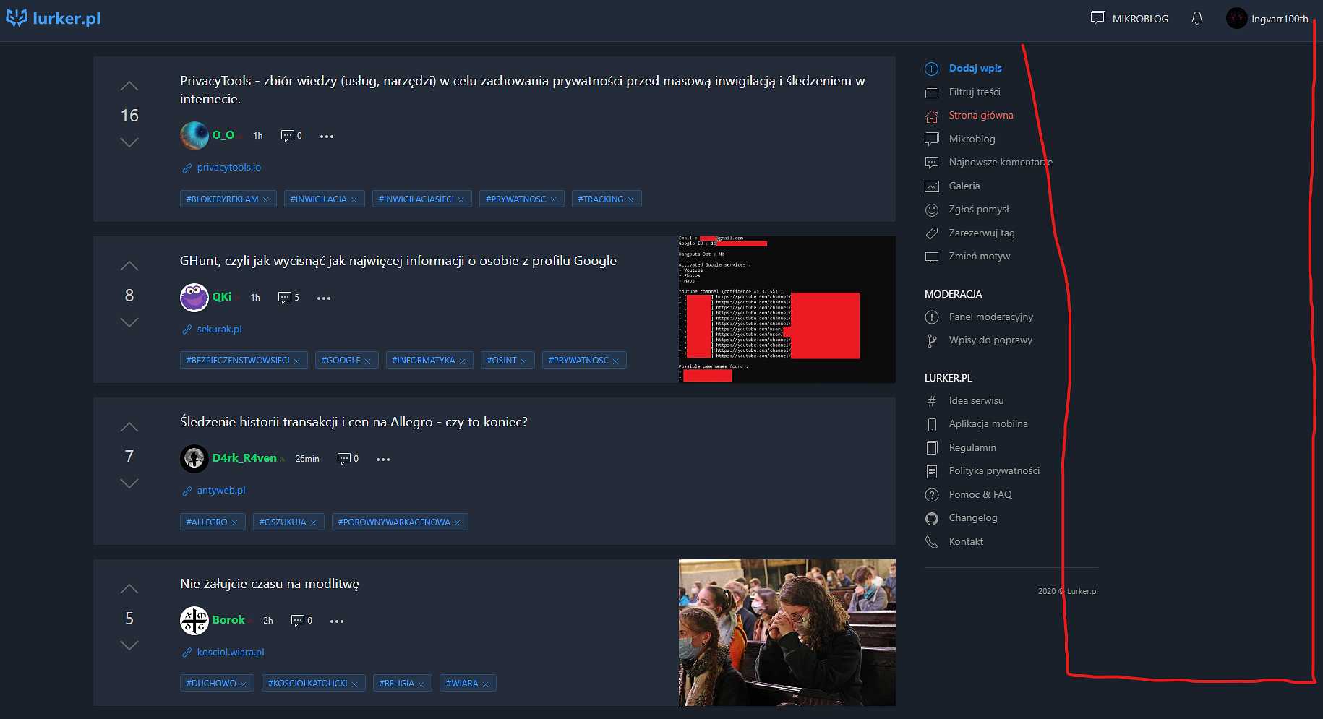Downvote the 'Nie żałujcie czasu na modlitwę' post

click(129, 645)
